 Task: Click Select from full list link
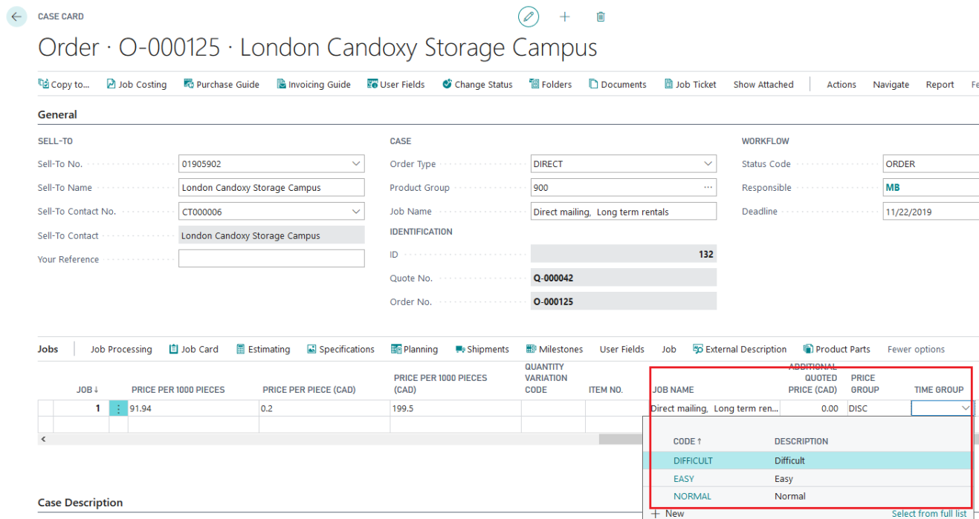tap(929, 514)
